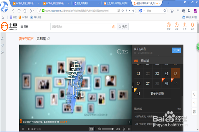The image size is (199, 132).
Task: Open the search engine selector dropdown
Action: point(144,11)
